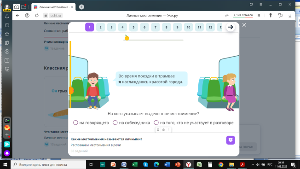
Task: Go to next tasks with arrow button
Action: click(x=231, y=27)
